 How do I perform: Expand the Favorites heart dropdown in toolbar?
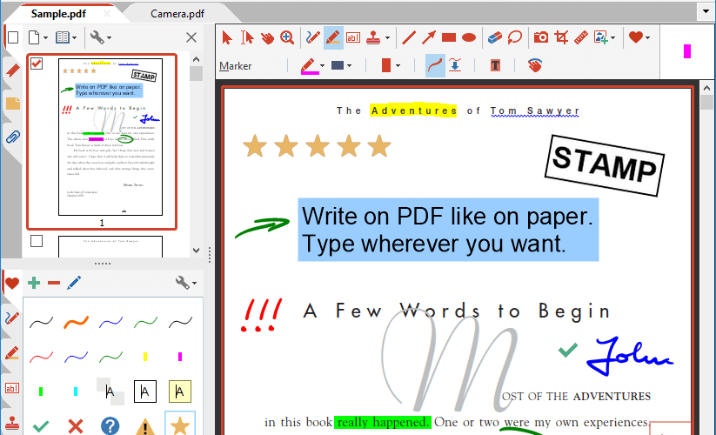[x=647, y=38]
